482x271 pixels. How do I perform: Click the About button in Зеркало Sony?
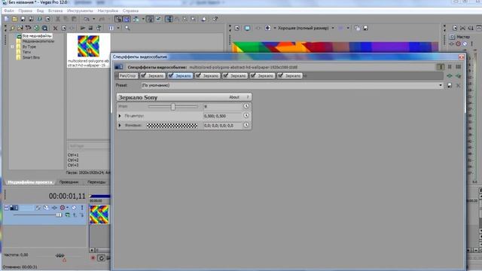234,97
